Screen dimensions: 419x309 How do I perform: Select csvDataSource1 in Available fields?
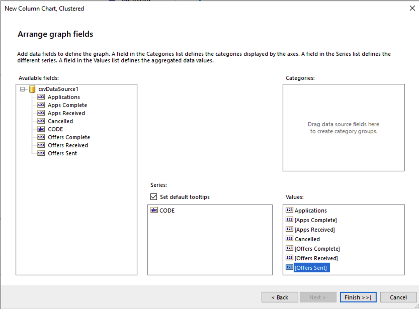coord(58,89)
